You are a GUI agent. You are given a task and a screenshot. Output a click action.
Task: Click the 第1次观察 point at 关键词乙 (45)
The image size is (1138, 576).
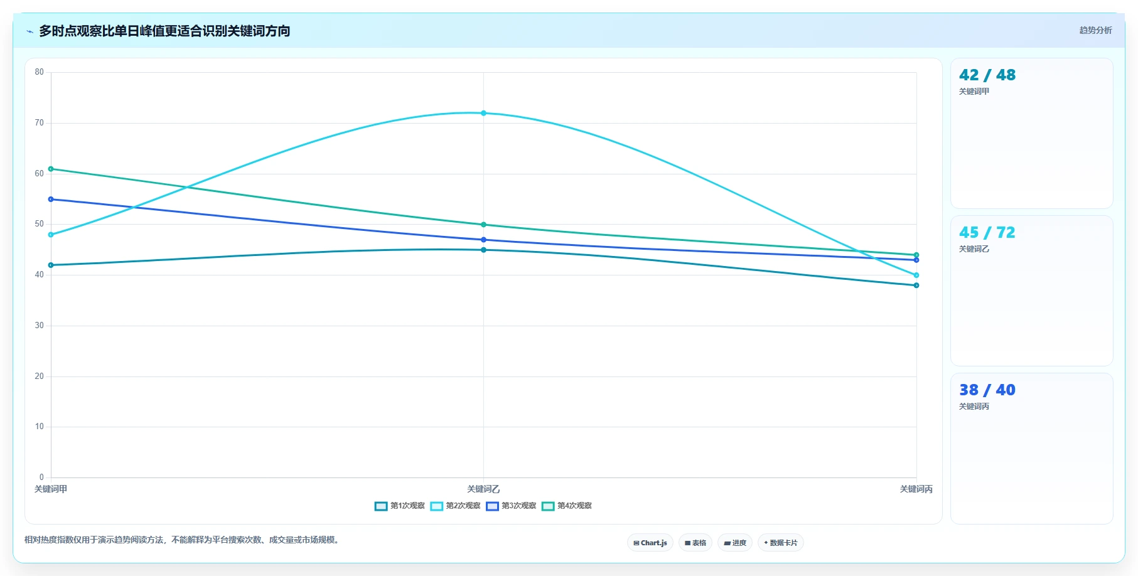click(x=483, y=250)
